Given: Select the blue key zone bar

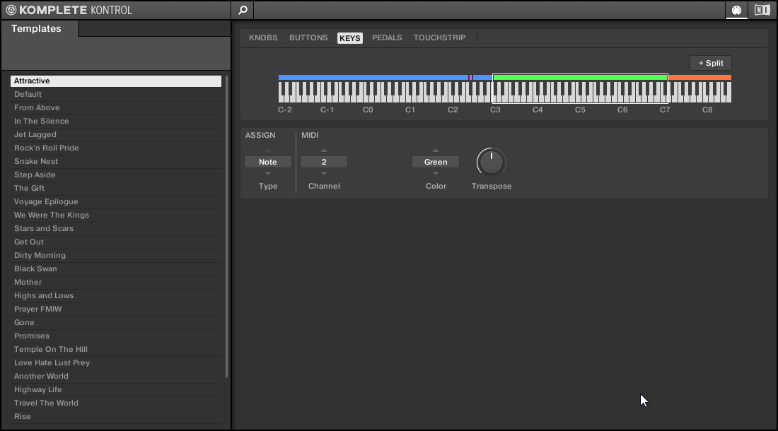Looking at the screenshot, I should click(x=373, y=77).
